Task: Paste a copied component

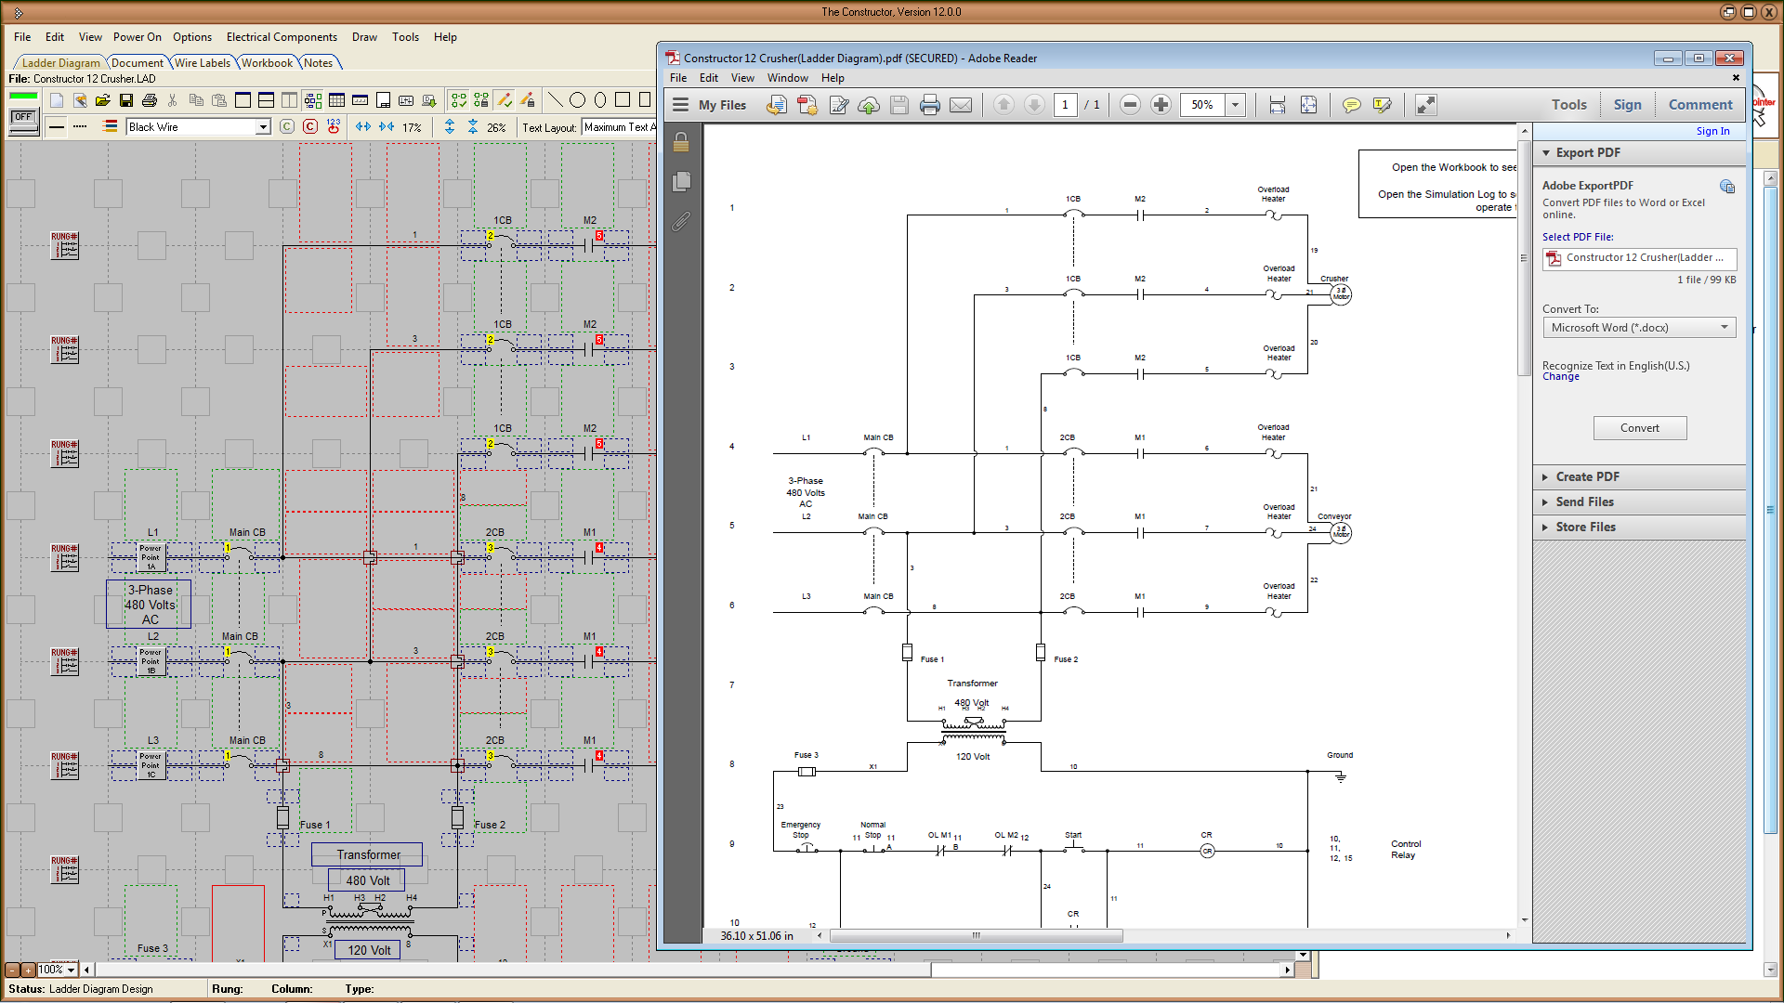Action: pyautogui.click(x=219, y=100)
